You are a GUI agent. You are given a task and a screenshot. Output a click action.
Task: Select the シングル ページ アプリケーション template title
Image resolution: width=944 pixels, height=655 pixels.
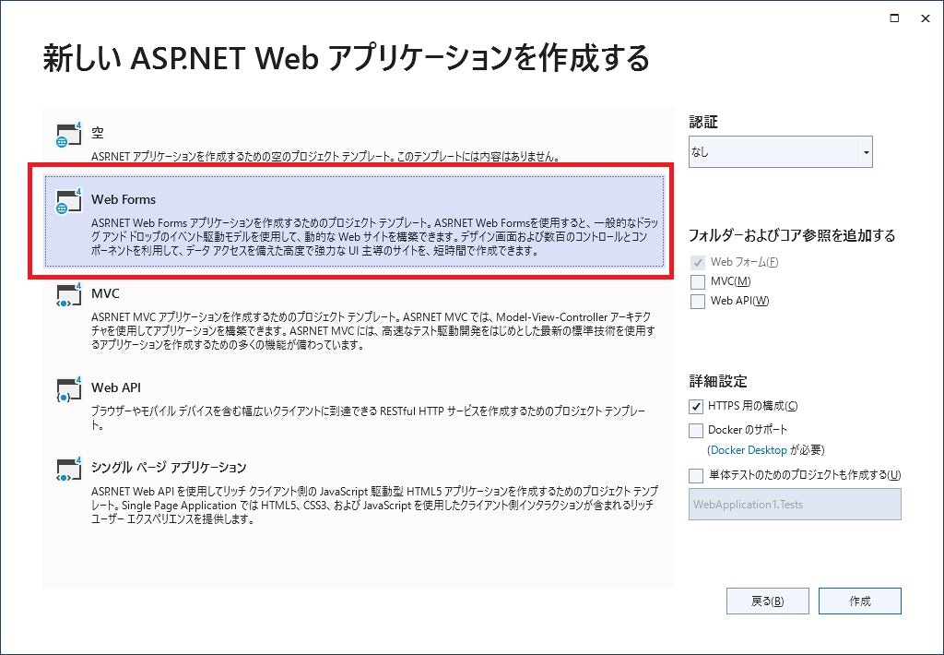tap(170, 467)
